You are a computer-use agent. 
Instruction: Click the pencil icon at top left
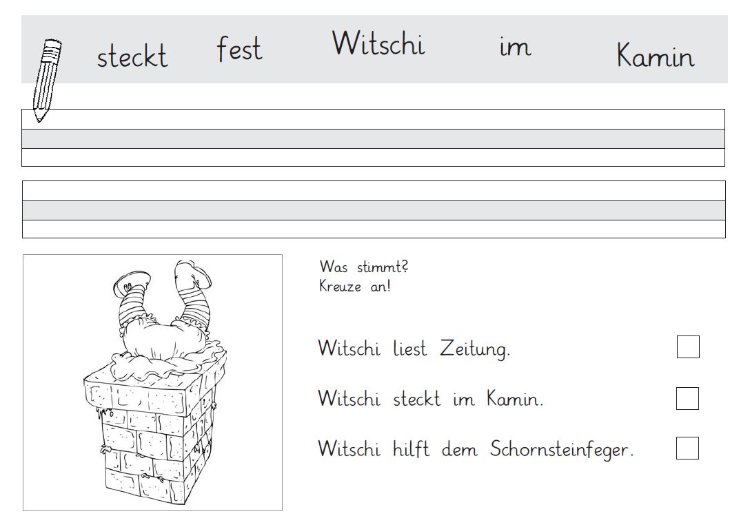[x=47, y=81]
